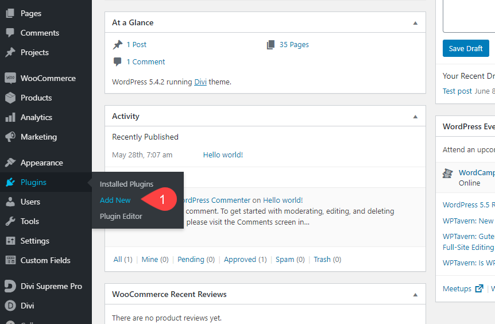The height and width of the screenshot is (324, 495).
Task: Collapse WooCommerce Recent Reviews panel
Action: coord(415,295)
